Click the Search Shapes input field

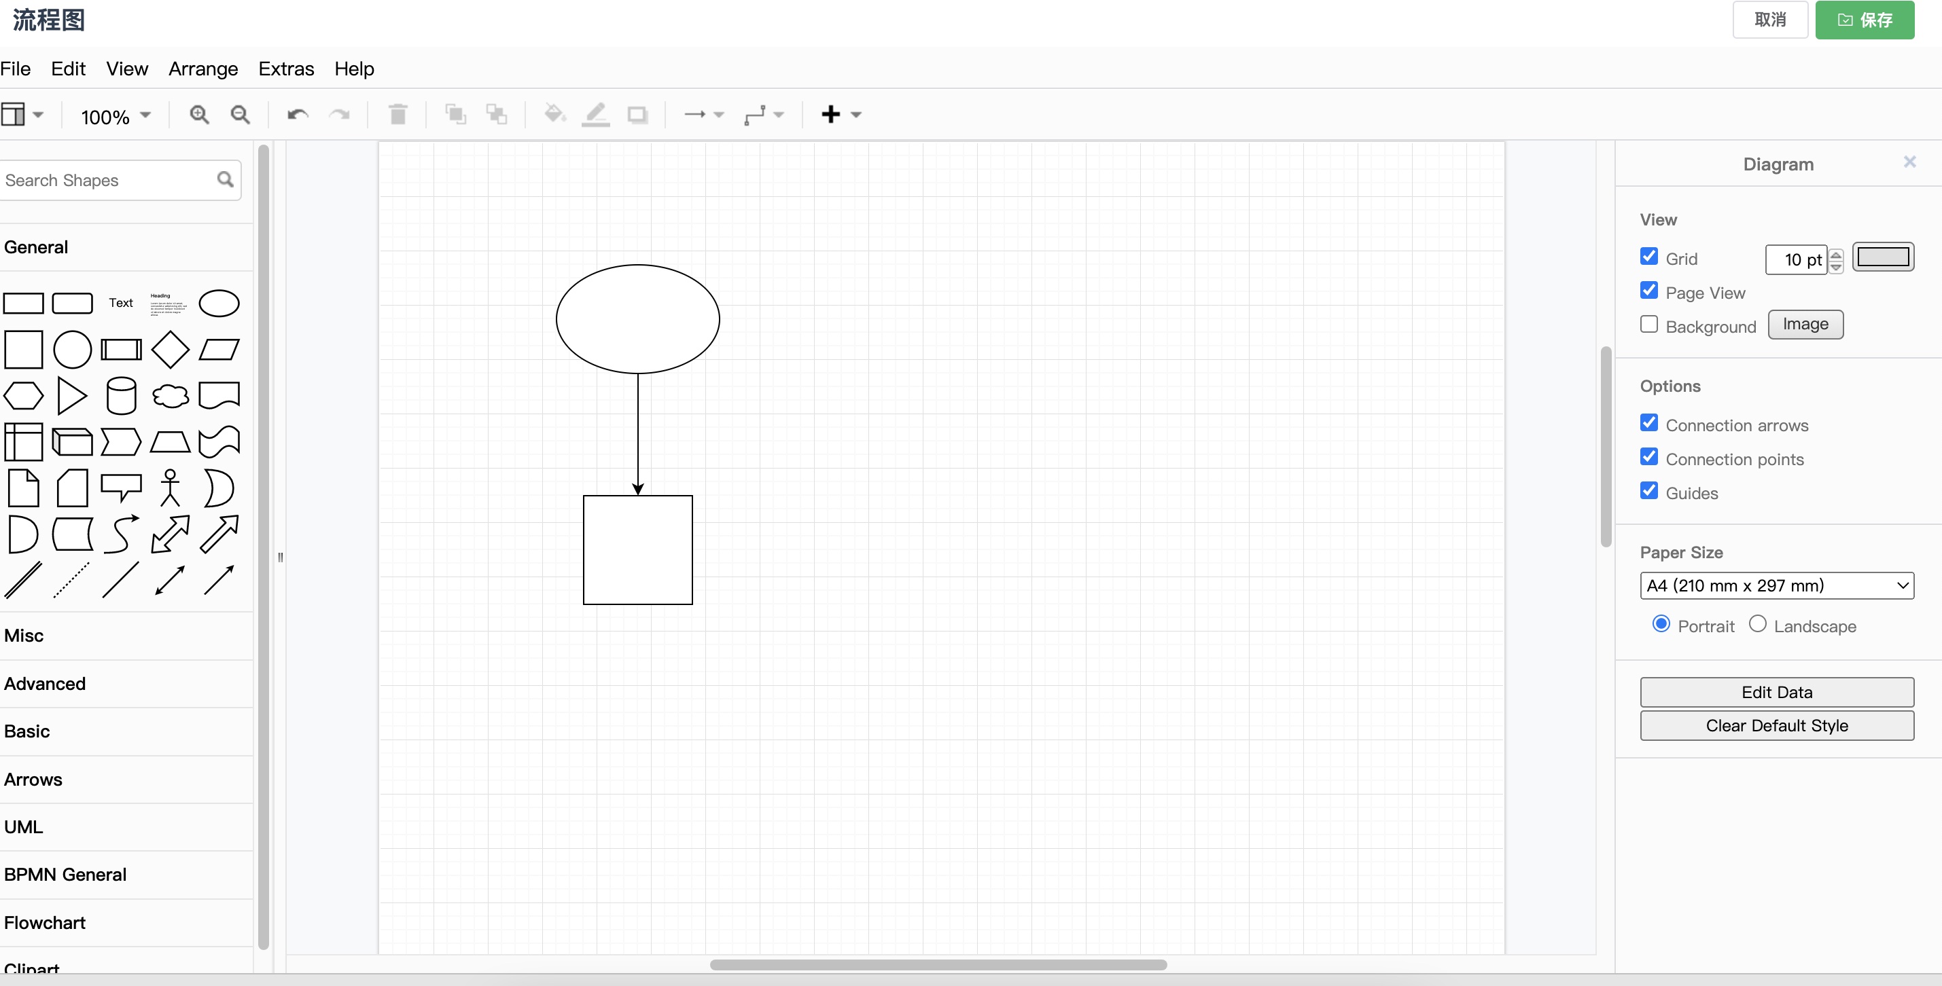pyautogui.click(x=105, y=180)
